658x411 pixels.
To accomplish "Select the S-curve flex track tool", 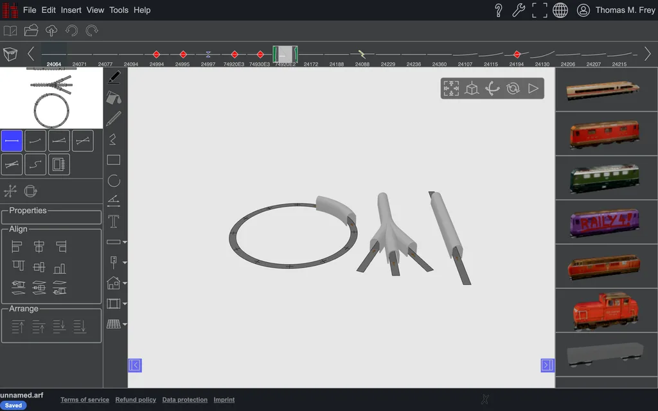I will (35, 164).
